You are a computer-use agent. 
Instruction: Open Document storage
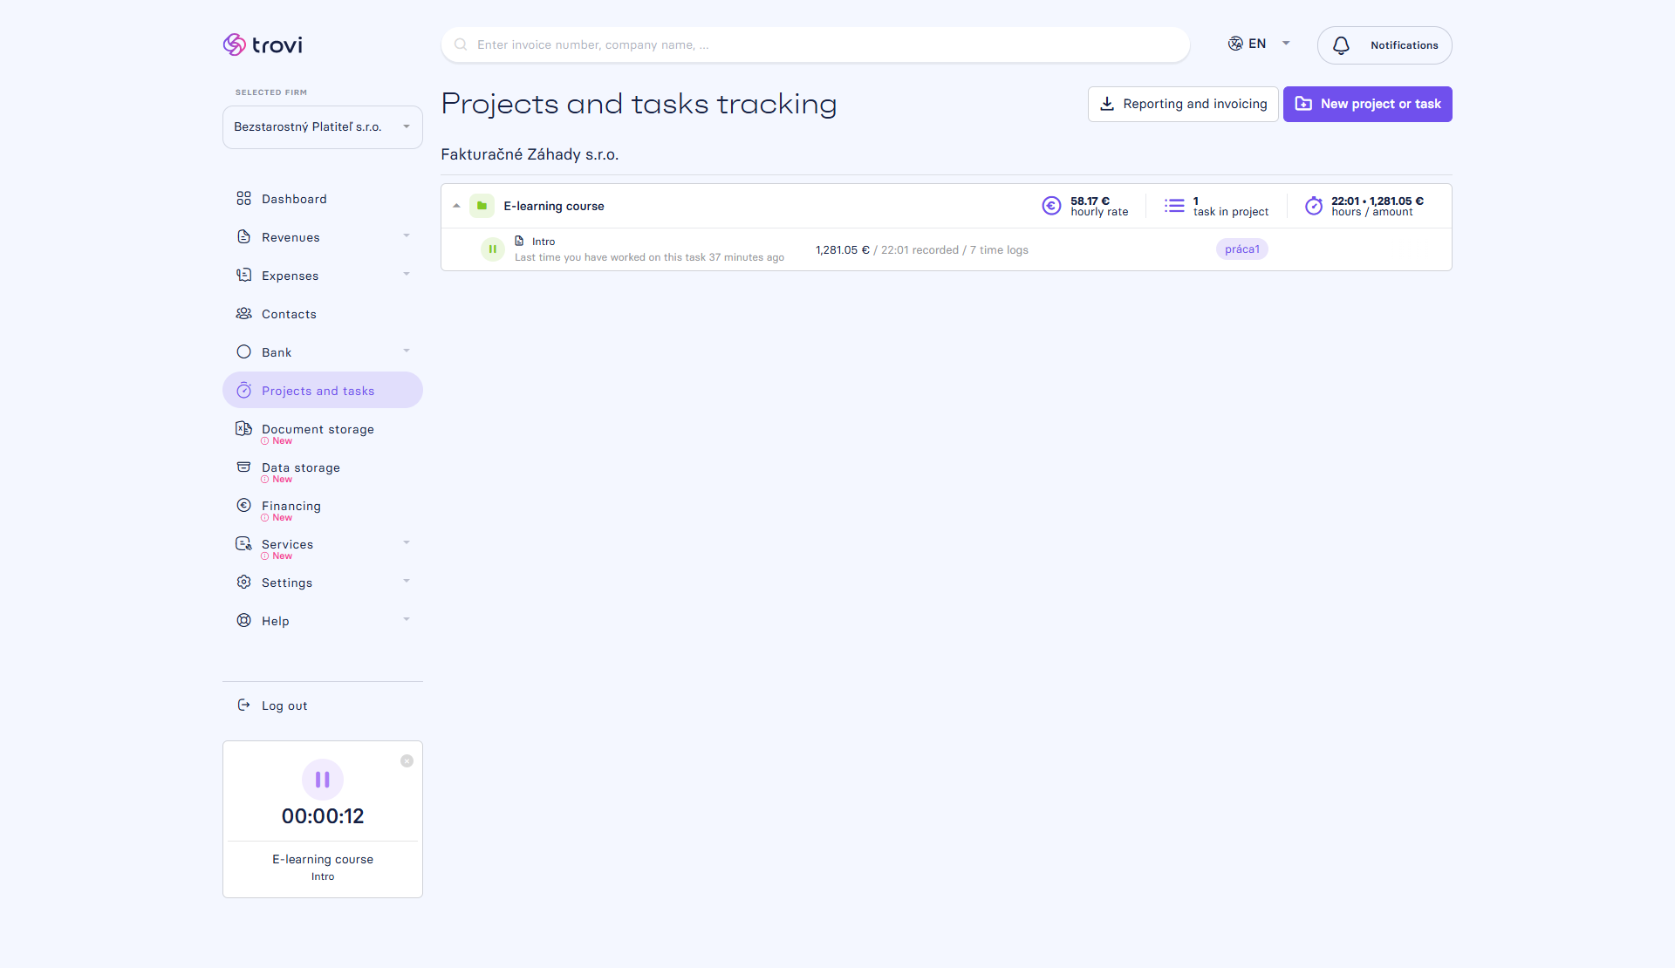coord(323,429)
